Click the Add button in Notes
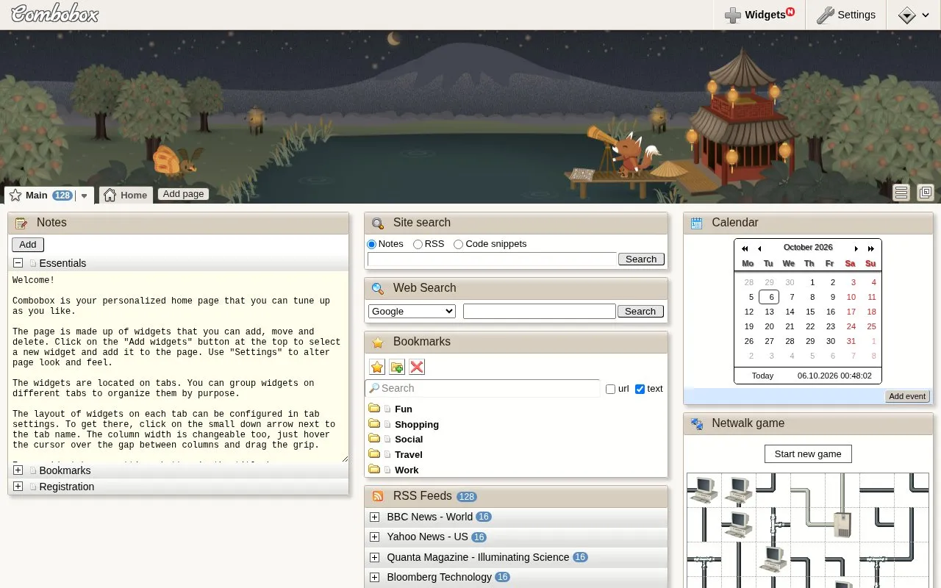The image size is (941, 588). coord(28,245)
